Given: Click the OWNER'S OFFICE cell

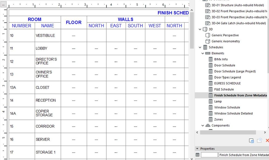Looking at the screenshot, I should [48, 74].
